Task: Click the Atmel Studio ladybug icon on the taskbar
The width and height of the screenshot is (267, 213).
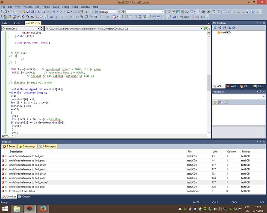Action: coord(30,209)
